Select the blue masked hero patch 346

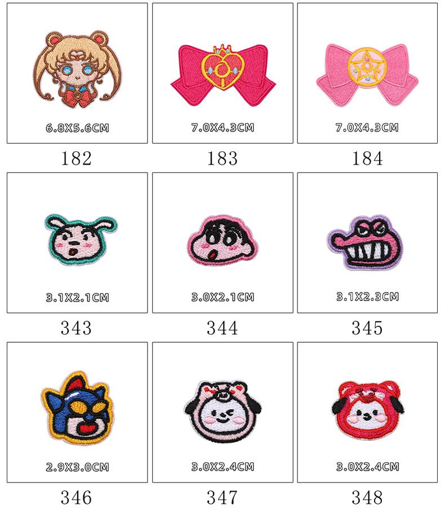pyautogui.click(x=78, y=408)
